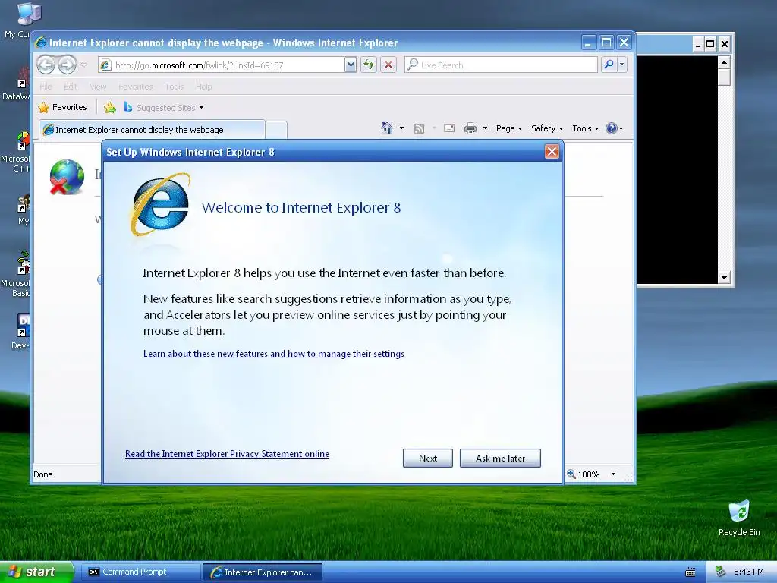Open the Home dropdown arrow
The image size is (777, 583).
point(401,128)
